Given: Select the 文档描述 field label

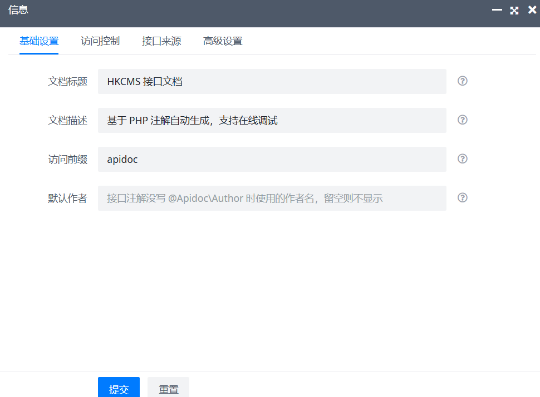Looking at the screenshot, I should (67, 121).
